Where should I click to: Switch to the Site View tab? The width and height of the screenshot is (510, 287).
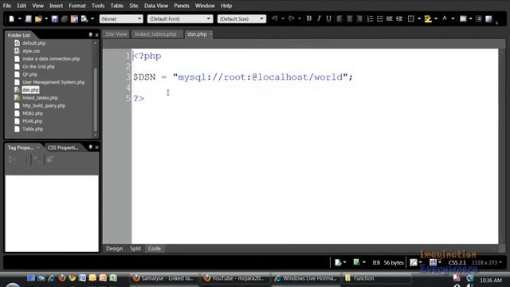(x=116, y=34)
